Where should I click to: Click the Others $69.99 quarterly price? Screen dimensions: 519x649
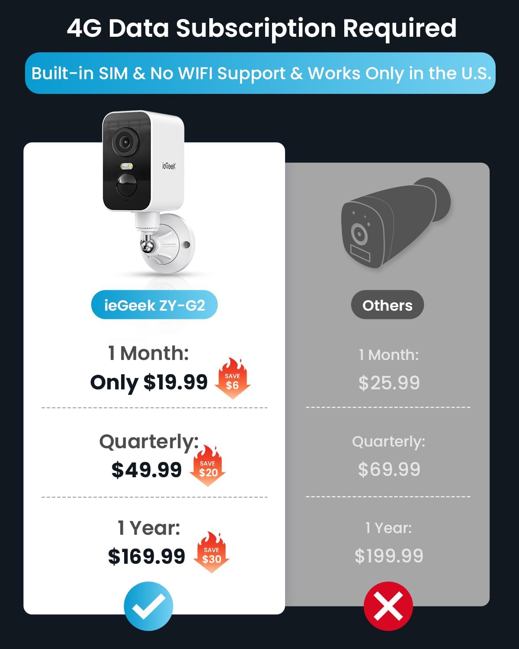pyautogui.click(x=389, y=469)
